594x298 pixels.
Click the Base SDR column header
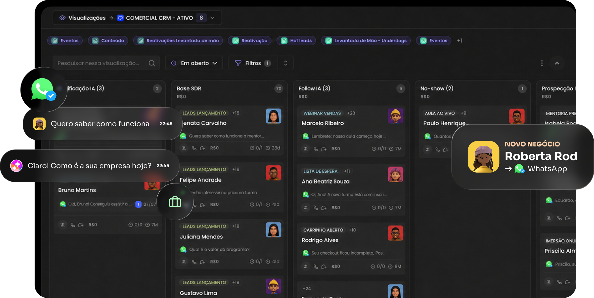189,88
